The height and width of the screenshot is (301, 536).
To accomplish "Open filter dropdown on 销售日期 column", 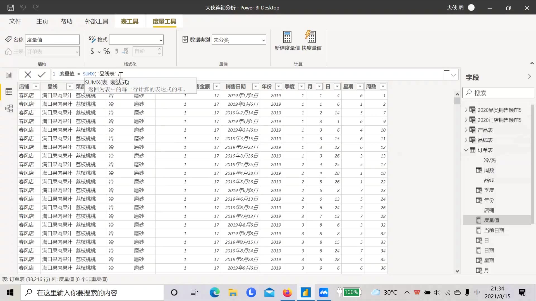I will tap(255, 86).
